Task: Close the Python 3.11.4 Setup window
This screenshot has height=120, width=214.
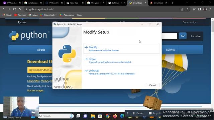Action: pos(158,24)
